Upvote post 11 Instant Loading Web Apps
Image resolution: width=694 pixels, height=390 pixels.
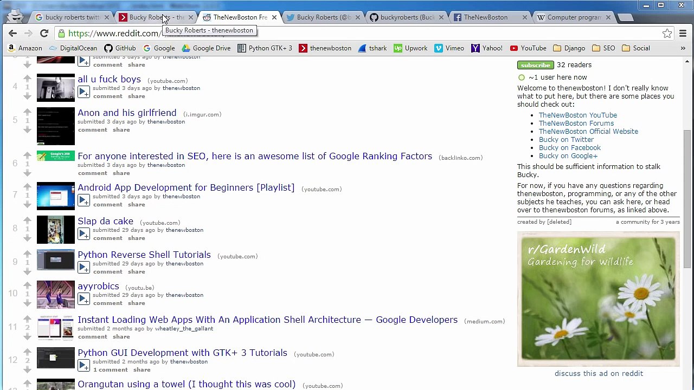[x=27, y=318]
